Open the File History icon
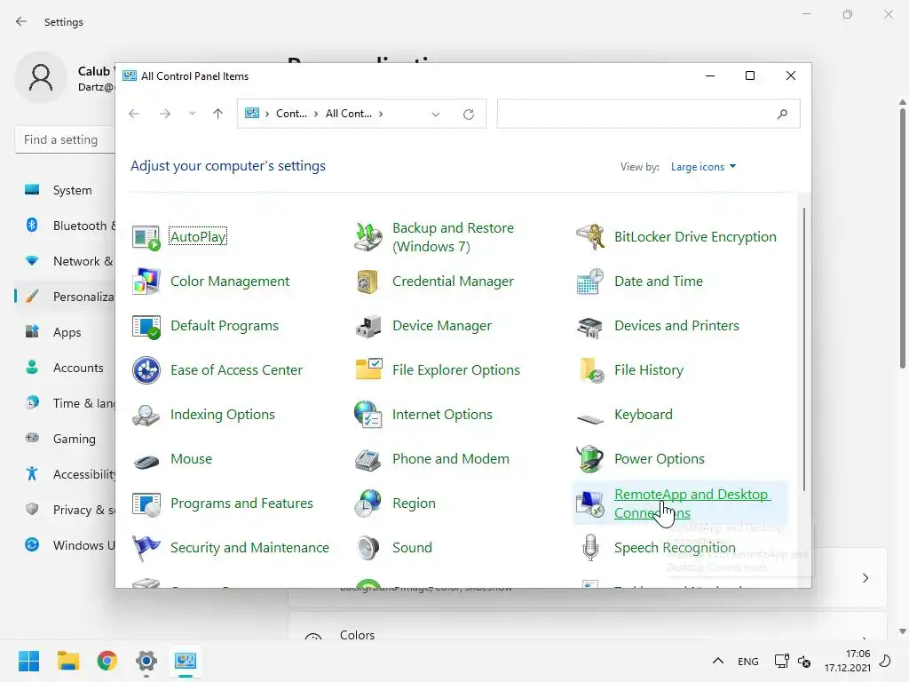This screenshot has height=682, width=909. pos(590,370)
